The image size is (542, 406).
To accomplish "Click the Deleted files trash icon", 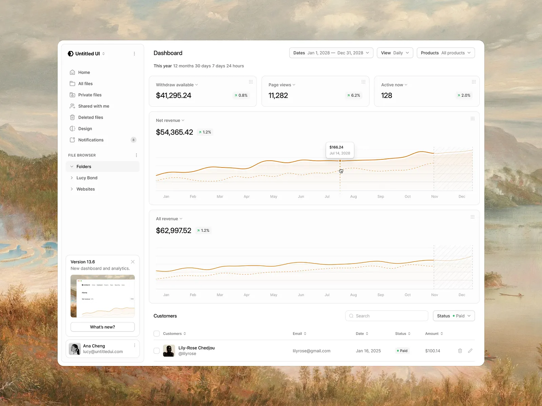I will click(x=72, y=117).
